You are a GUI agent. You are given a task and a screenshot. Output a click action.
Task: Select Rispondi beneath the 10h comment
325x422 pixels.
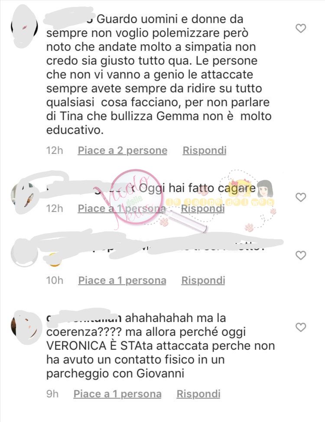tap(203, 280)
